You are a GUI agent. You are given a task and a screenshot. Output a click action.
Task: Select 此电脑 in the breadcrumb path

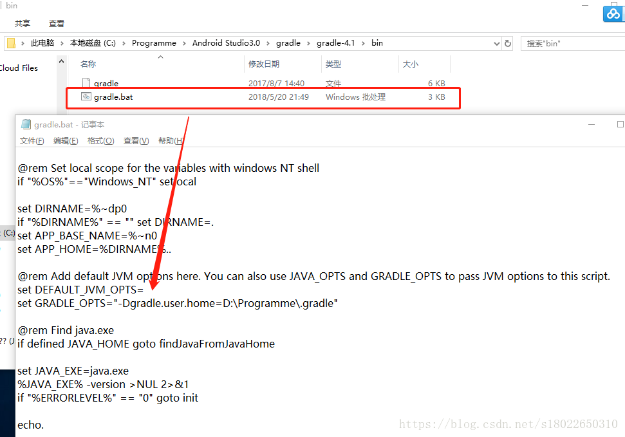click(42, 43)
